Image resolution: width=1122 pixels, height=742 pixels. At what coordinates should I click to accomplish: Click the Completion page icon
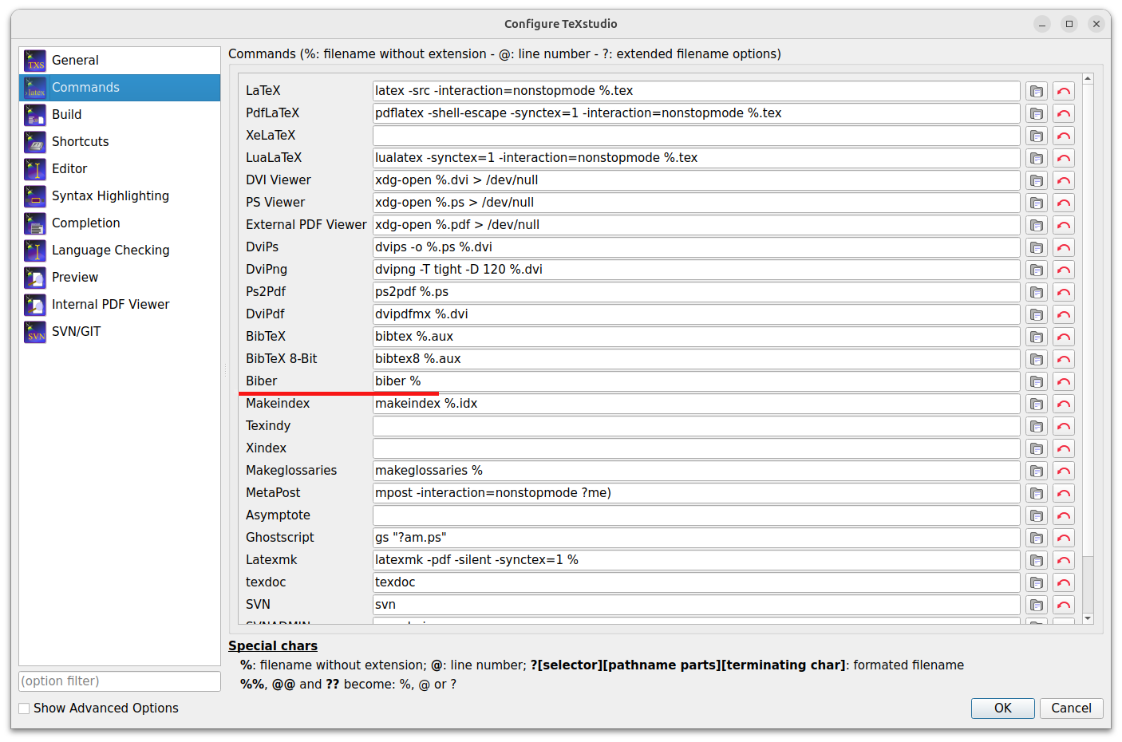point(35,223)
